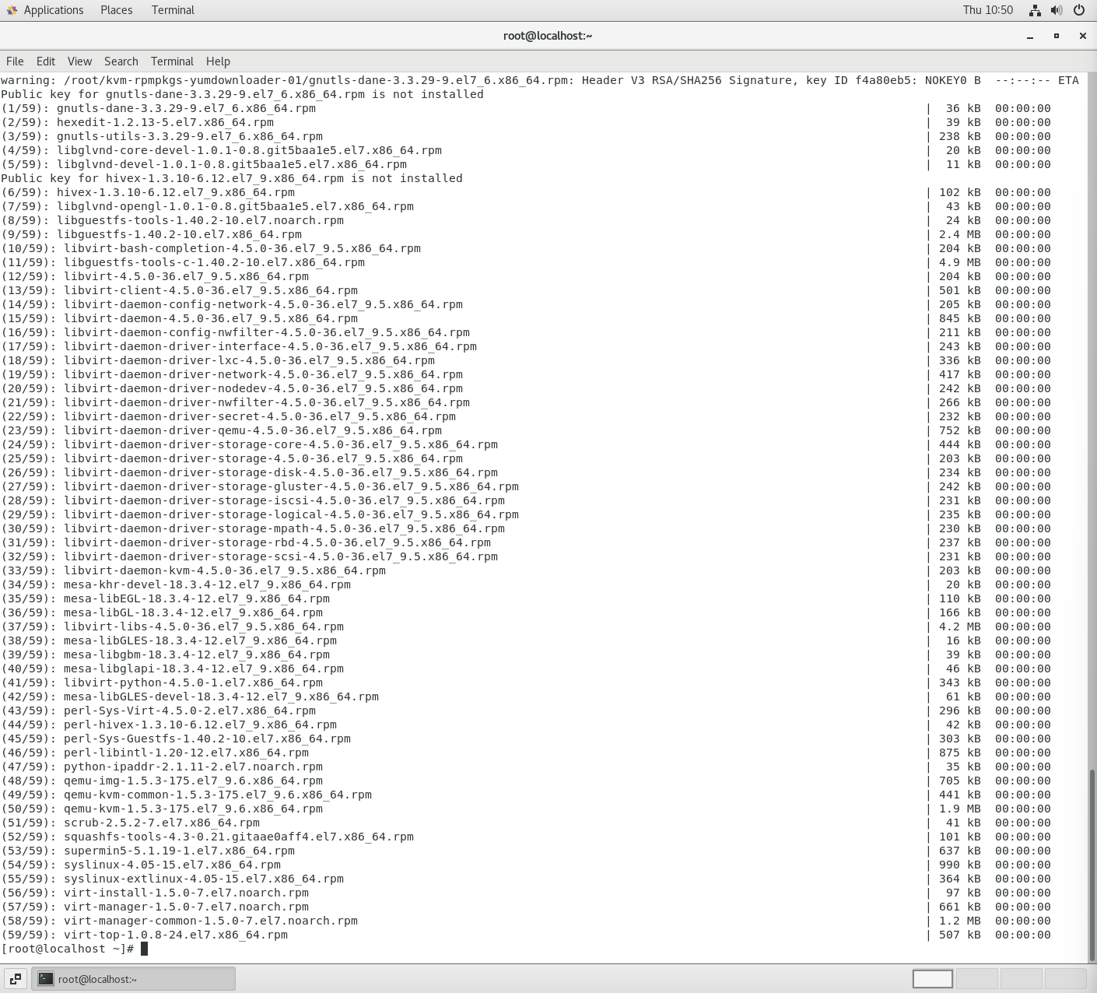1097x993 pixels.
Task: Open the Applications menu
Action: tap(53, 10)
